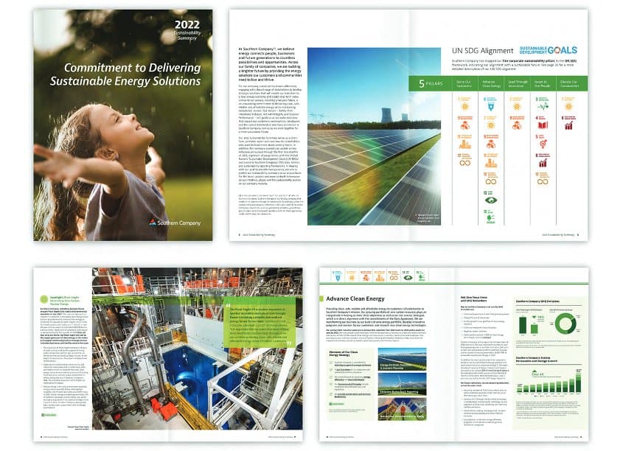Click the open book education icon
623x451 pixels.
[x=543, y=124]
